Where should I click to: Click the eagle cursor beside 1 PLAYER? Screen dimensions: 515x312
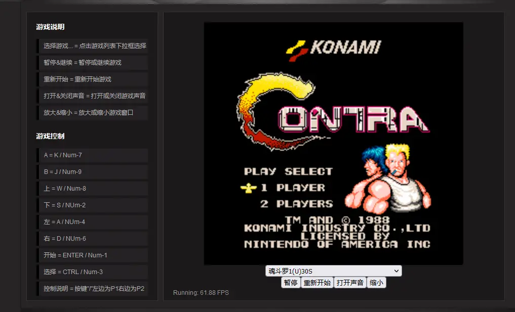pyautogui.click(x=248, y=188)
